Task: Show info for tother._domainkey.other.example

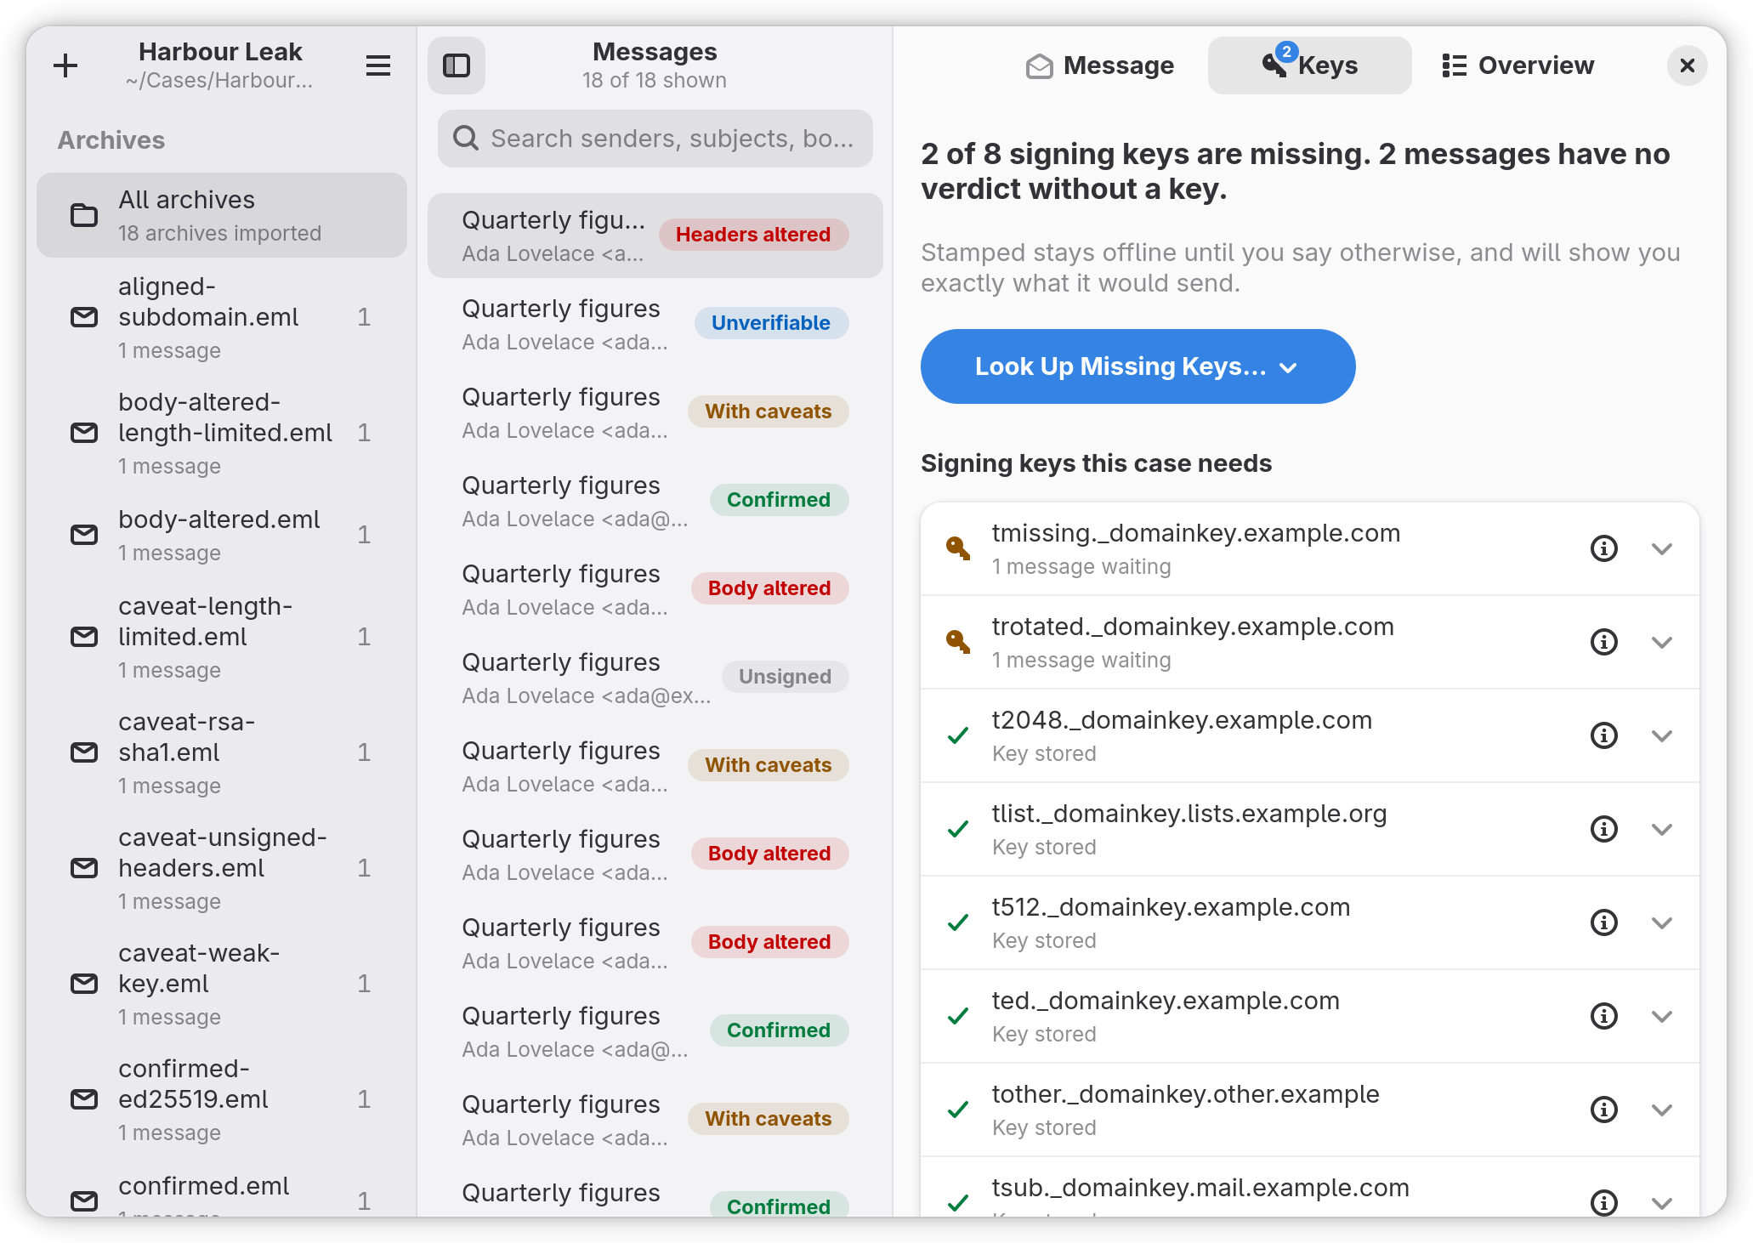Action: pyautogui.click(x=1603, y=1110)
